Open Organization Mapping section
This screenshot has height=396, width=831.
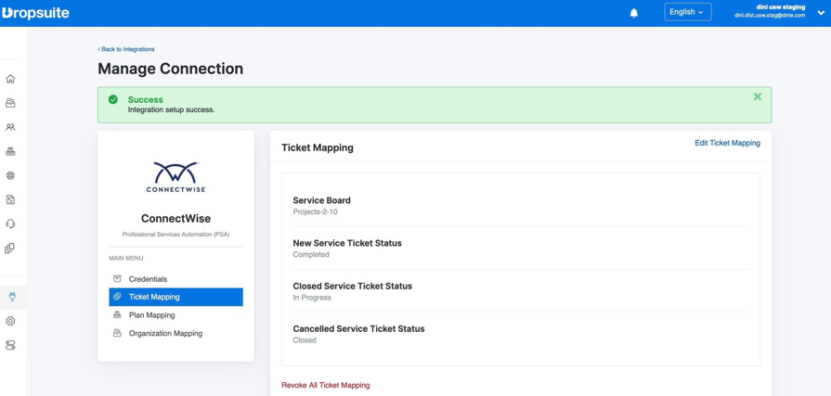tap(165, 333)
